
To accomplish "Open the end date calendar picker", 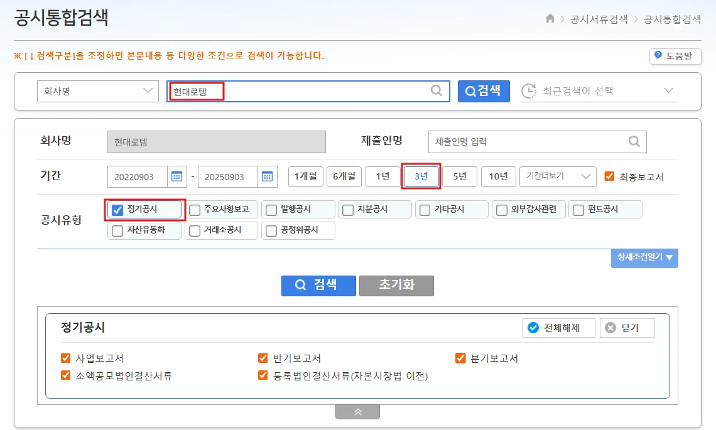I will point(267,176).
